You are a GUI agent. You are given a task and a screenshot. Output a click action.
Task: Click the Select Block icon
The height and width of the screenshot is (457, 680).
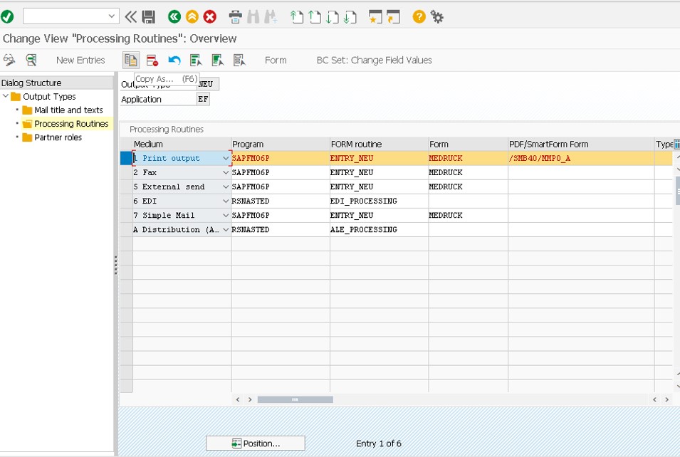click(x=217, y=60)
